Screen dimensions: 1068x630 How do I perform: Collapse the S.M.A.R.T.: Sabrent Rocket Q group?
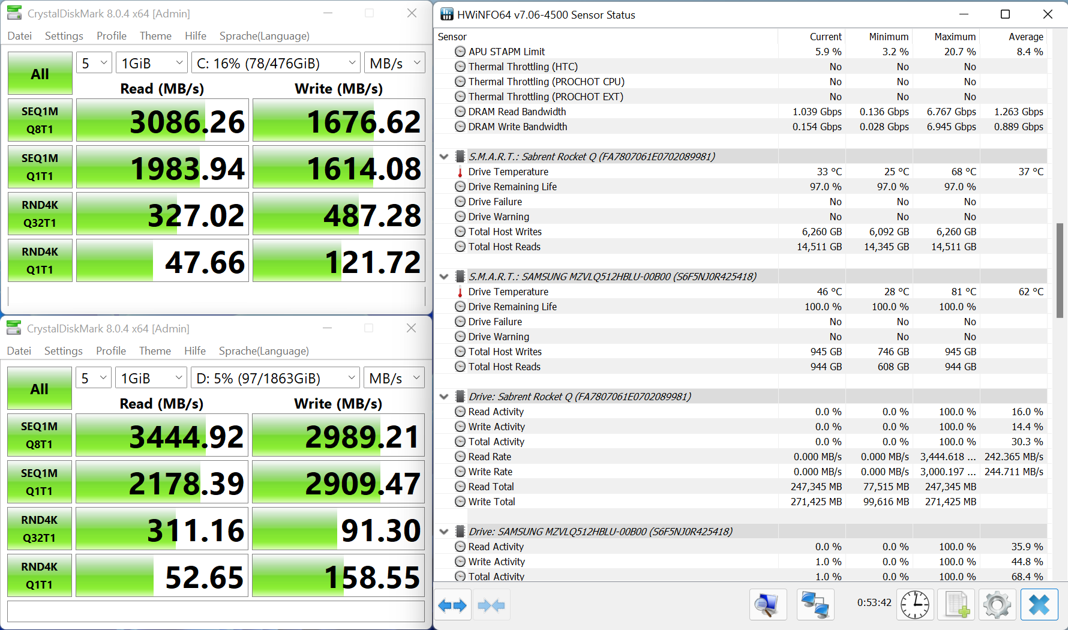click(444, 157)
